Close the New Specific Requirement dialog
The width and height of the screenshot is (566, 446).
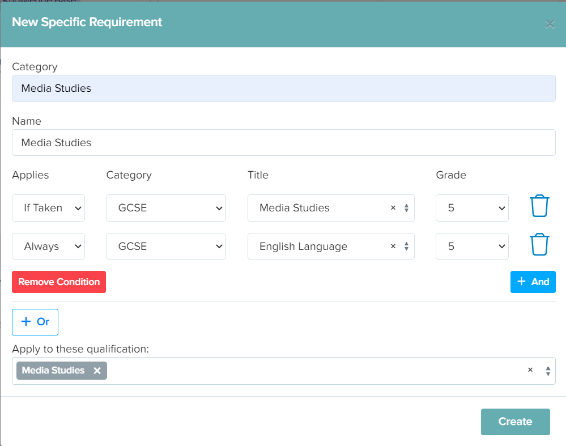(x=550, y=24)
